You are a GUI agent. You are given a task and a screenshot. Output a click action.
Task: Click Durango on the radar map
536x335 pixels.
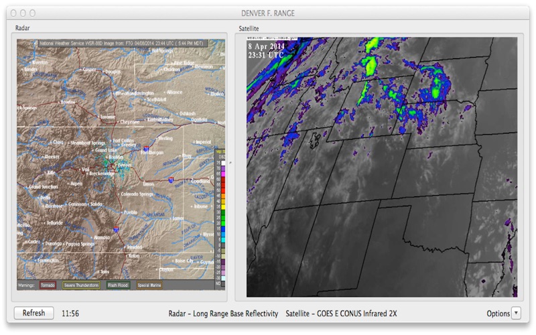[54, 243]
